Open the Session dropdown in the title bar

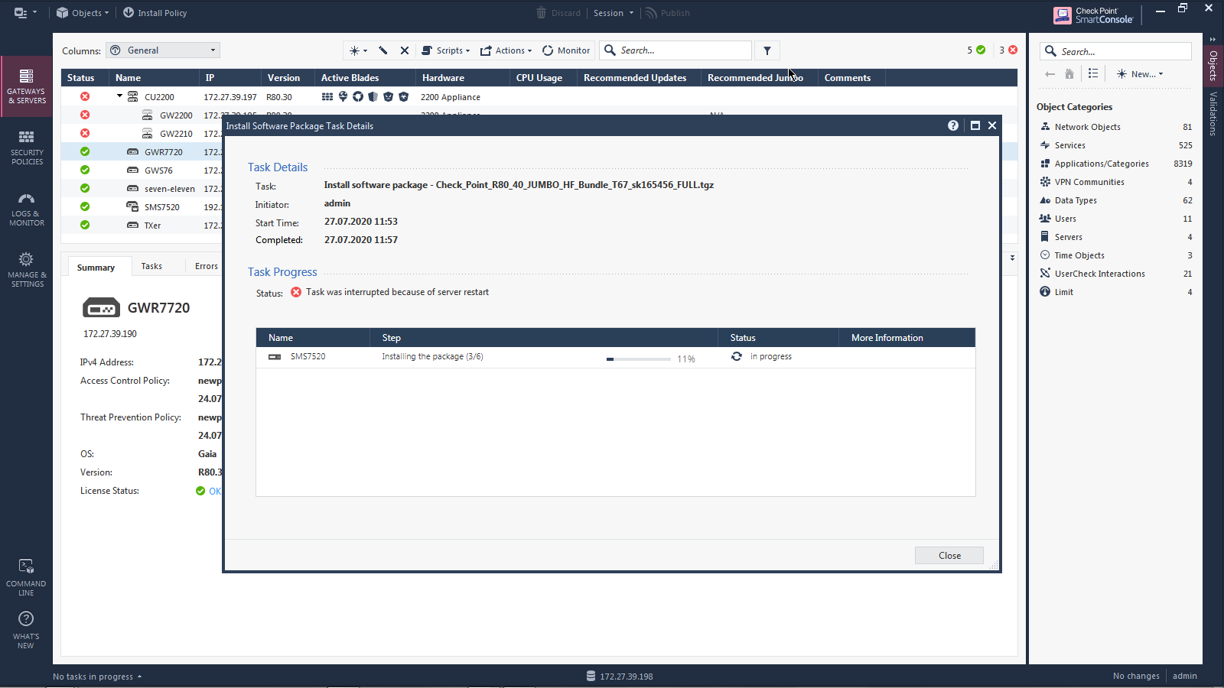(x=614, y=12)
